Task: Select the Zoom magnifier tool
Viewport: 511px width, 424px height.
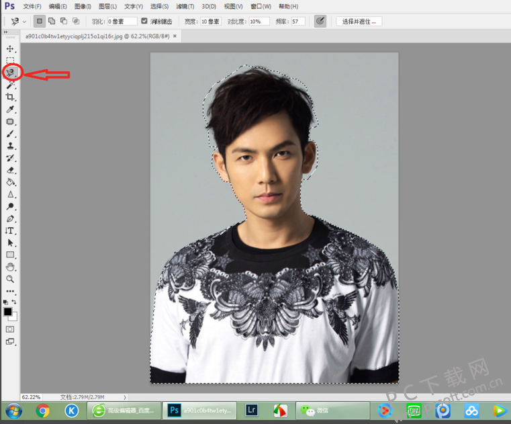Action: pos(10,279)
